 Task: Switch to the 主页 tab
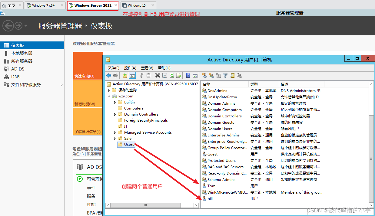12,5
